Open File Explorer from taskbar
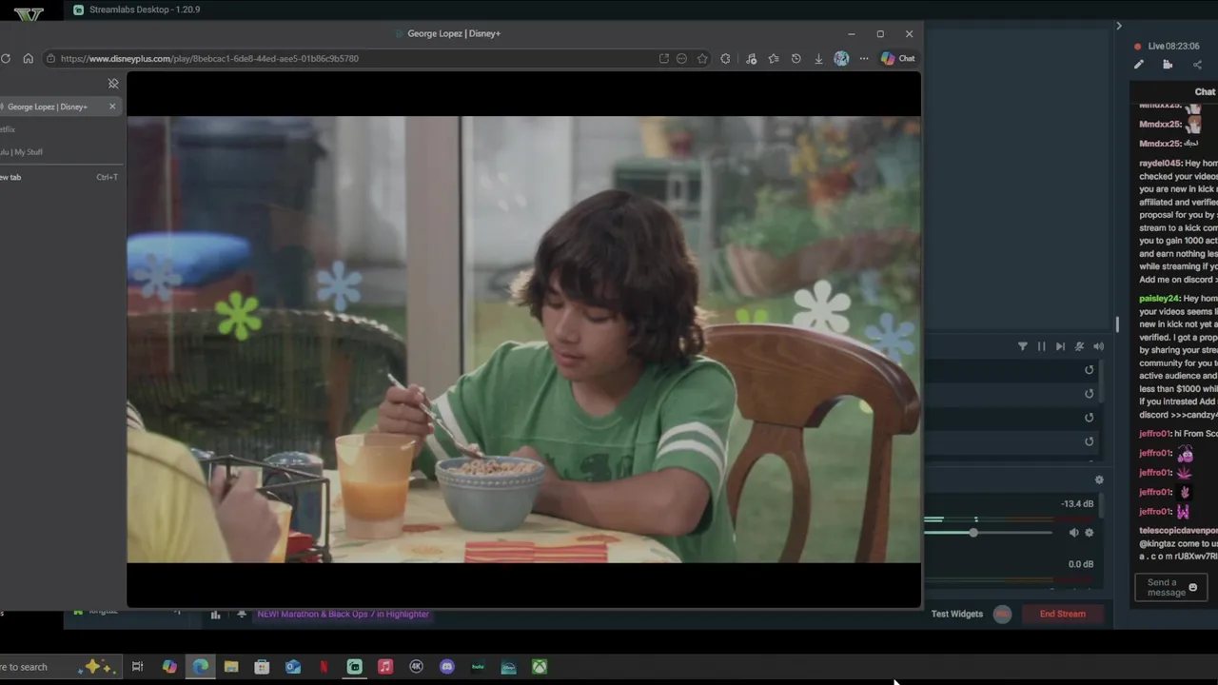Viewport: 1218px width, 685px height. coord(231,667)
